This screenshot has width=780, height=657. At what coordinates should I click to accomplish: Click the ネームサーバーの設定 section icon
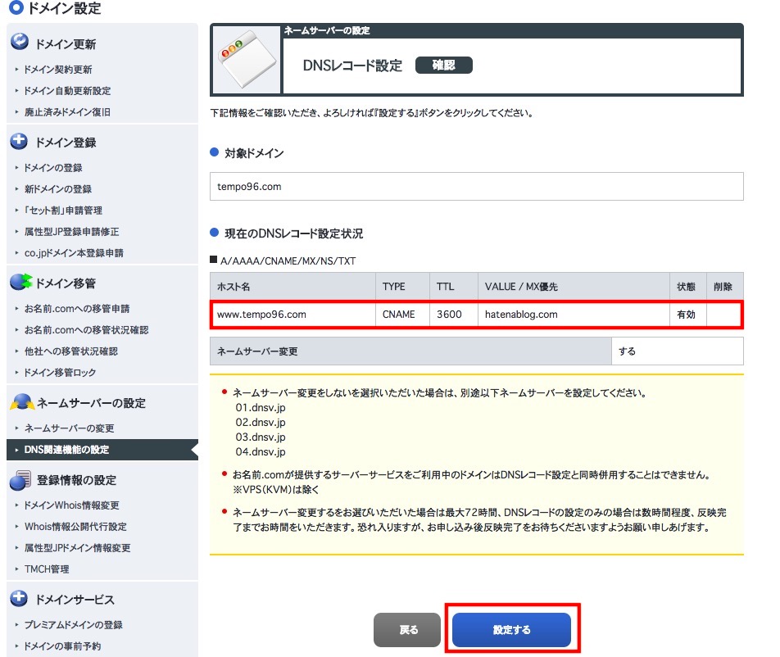(22, 402)
